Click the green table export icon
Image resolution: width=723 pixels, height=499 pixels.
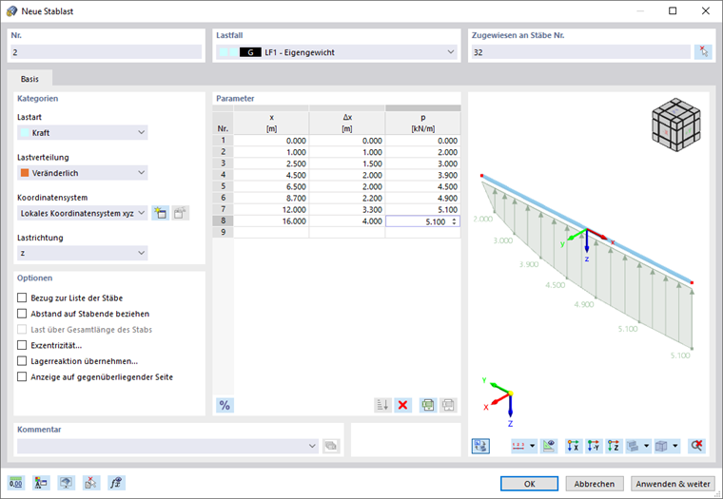(x=428, y=405)
